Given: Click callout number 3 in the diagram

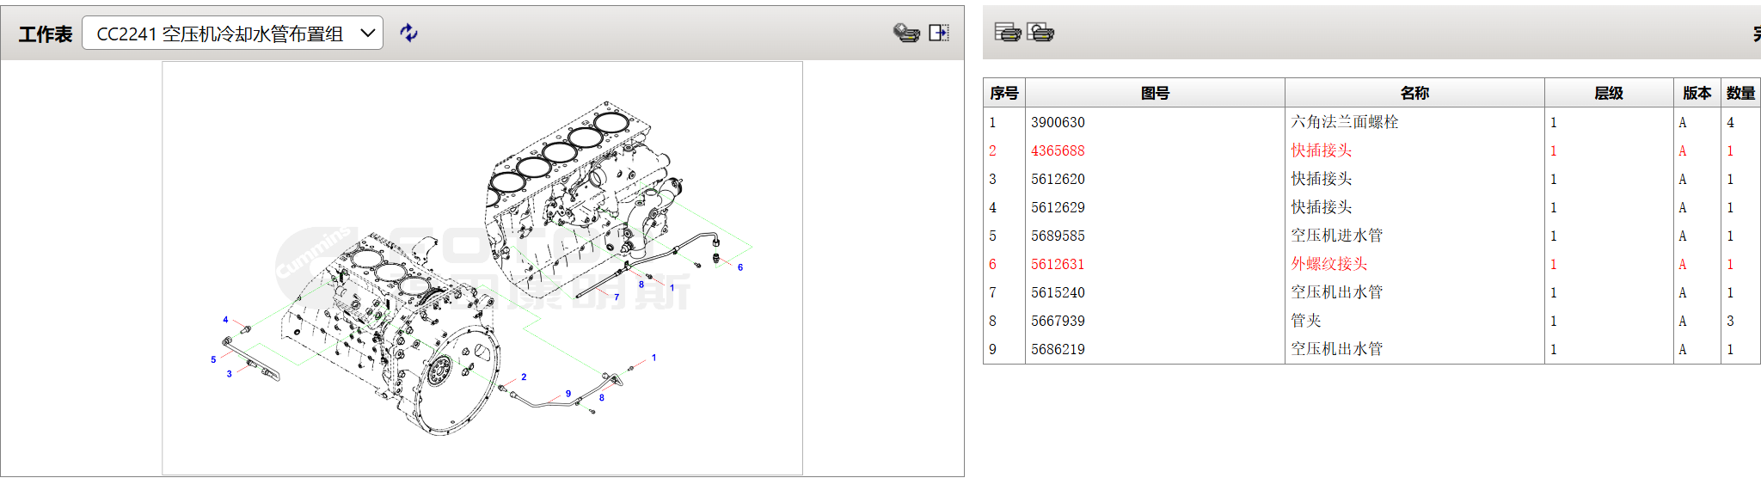Looking at the screenshot, I should [229, 374].
